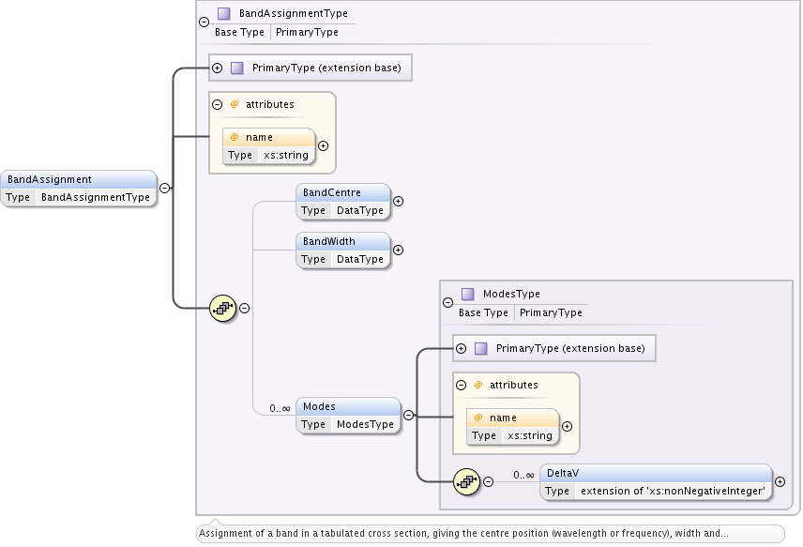The height and width of the screenshot is (547, 803).
Task: Click purple icon beside upper PrimaryType extension base
Action: (237, 68)
